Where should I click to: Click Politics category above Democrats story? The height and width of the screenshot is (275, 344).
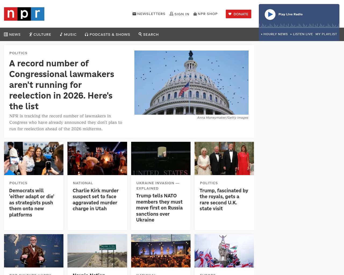coord(18,183)
